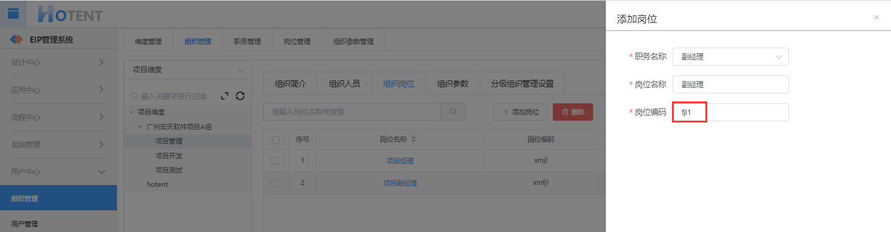
Task: Check the row 1 项目经理 checkbox
Action: (x=275, y=161)
